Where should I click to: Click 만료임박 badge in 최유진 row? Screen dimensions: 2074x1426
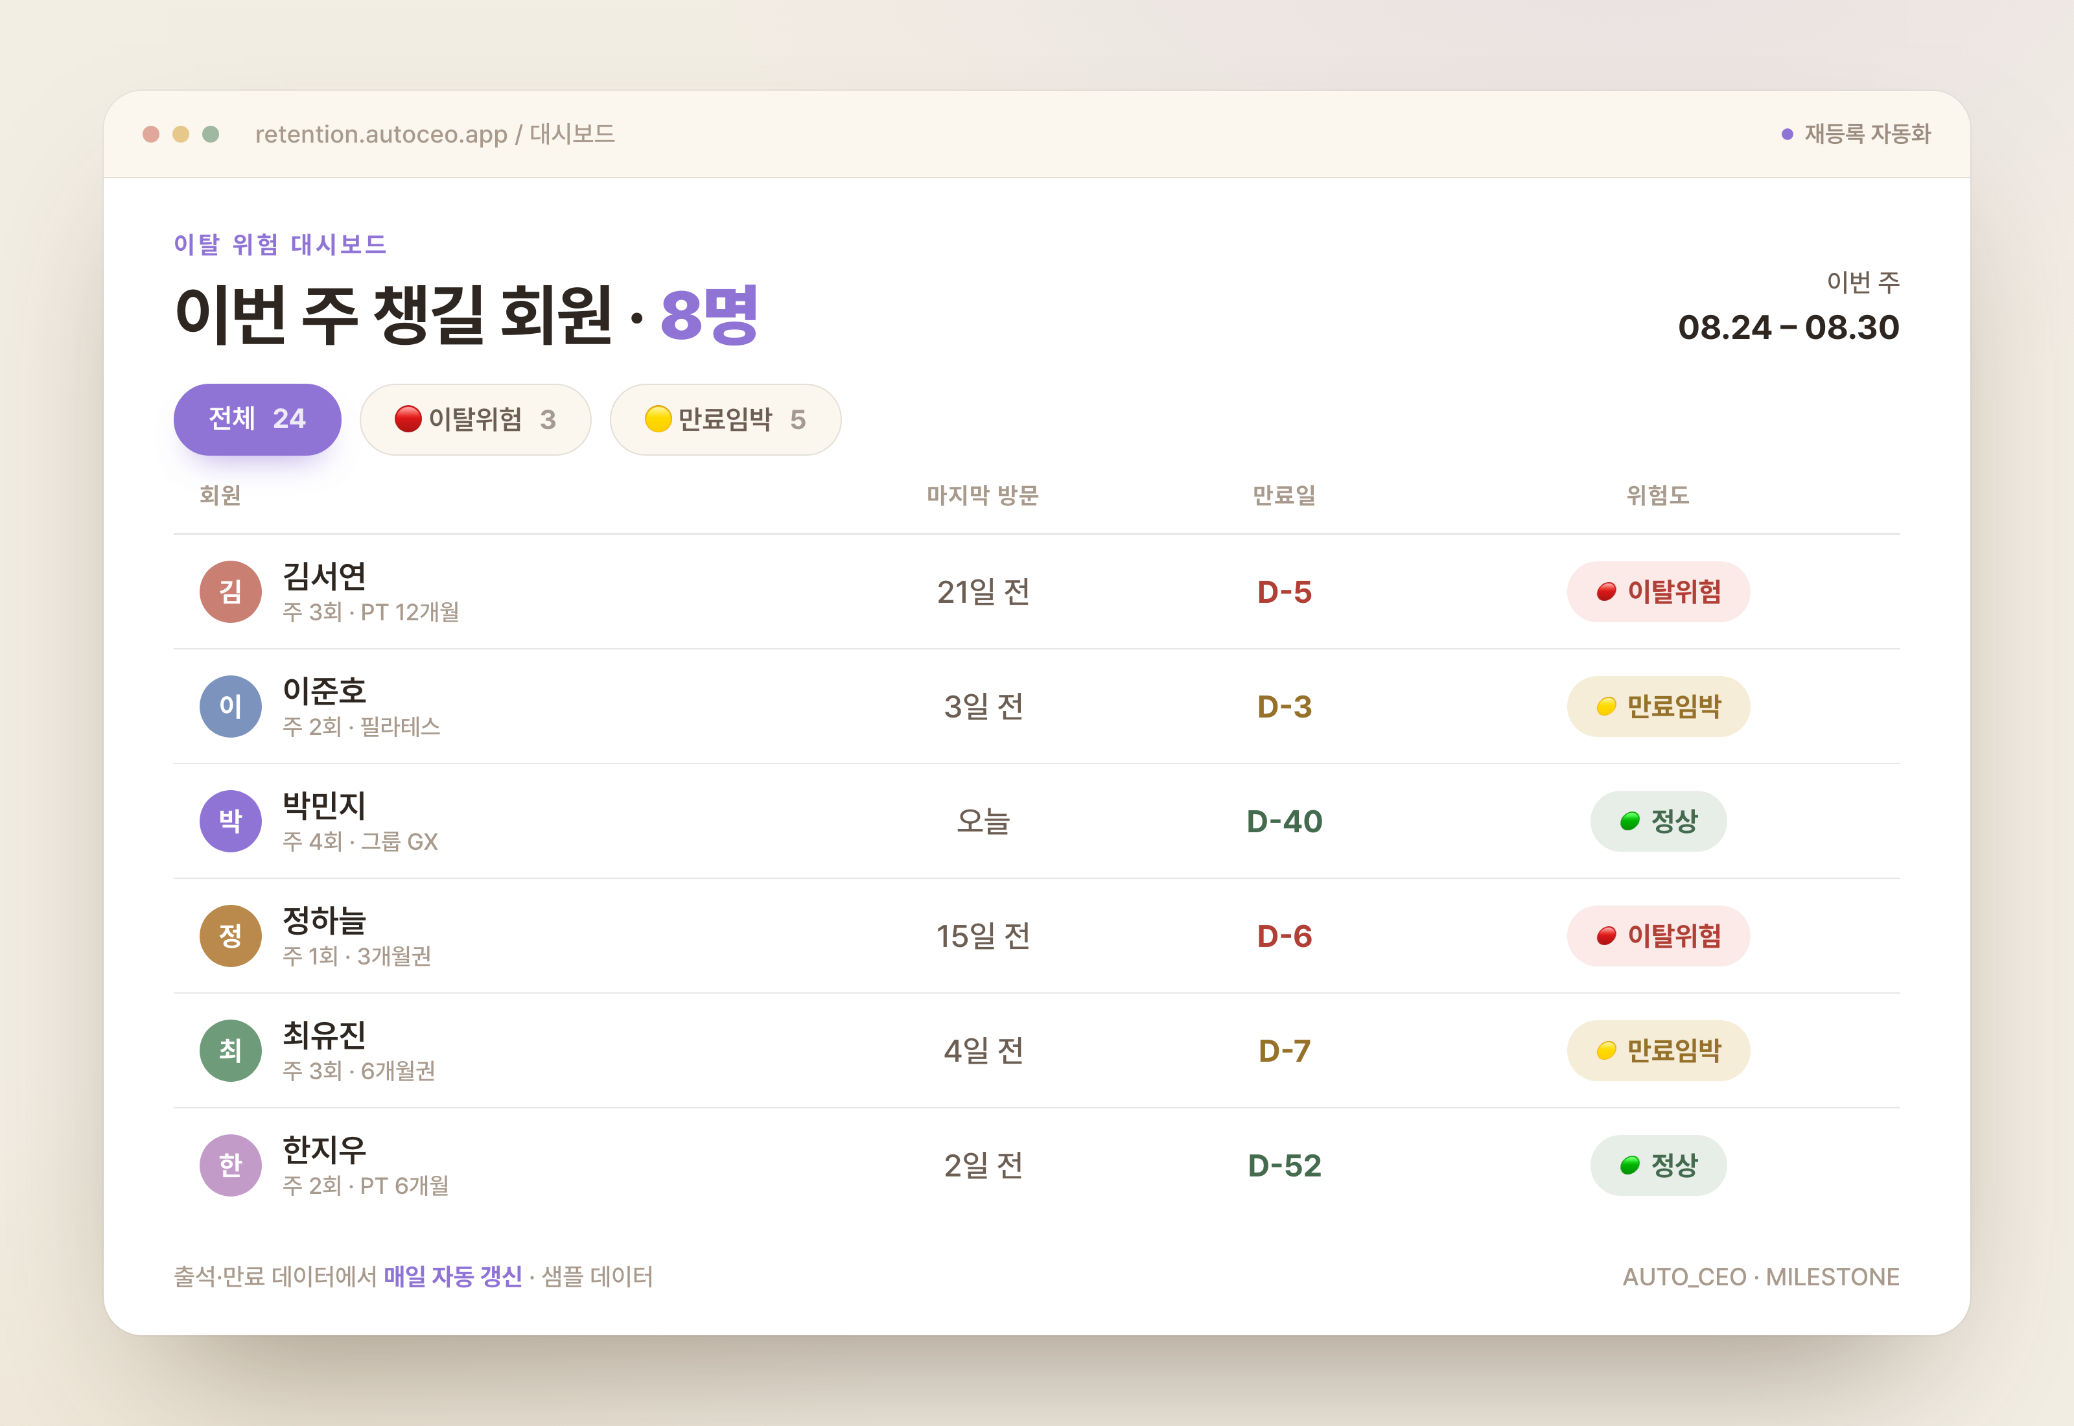click(1658, 1050)
